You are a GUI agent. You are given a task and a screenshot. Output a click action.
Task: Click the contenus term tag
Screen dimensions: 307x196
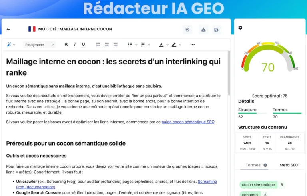(x=250, y=194)
